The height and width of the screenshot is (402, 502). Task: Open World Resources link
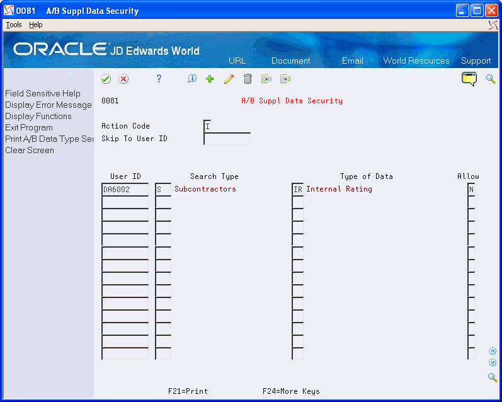point(416,60)
